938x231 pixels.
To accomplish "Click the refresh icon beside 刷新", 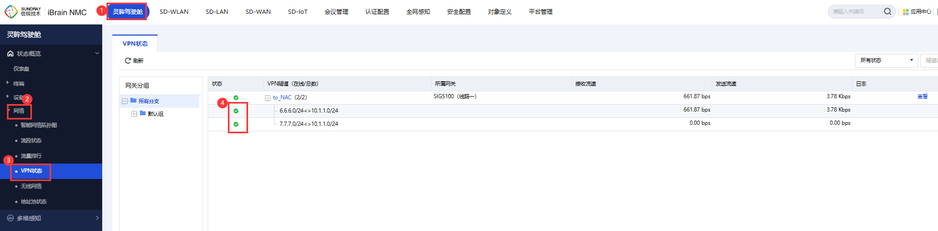I will point(128,61).
